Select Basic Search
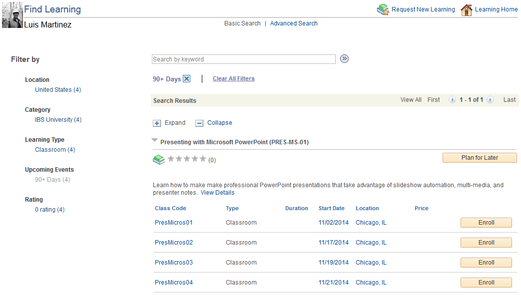 242,23
